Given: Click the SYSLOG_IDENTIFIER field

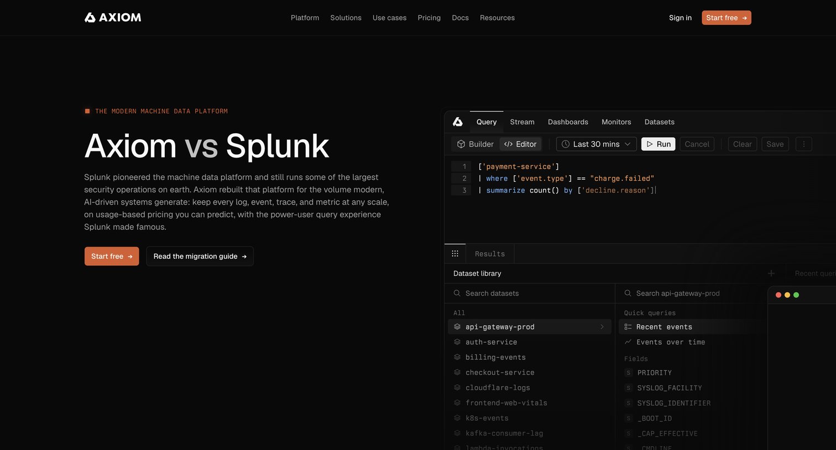Looking at the screenshot, I should [673, 403].
